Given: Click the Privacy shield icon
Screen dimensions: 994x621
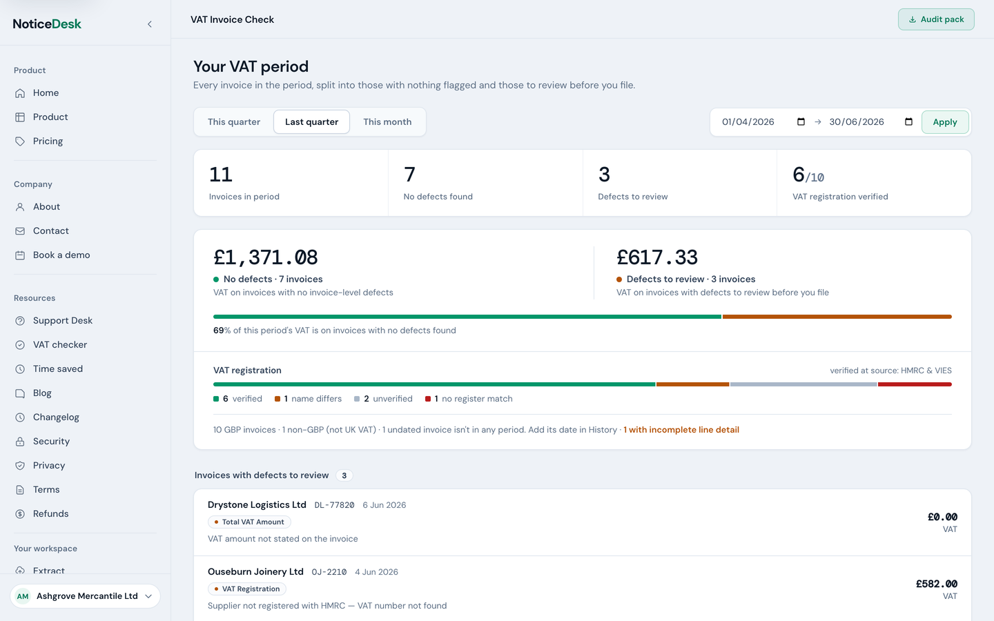Looking at the screenshot, I should pyautogui.click(x=20, y=466).
